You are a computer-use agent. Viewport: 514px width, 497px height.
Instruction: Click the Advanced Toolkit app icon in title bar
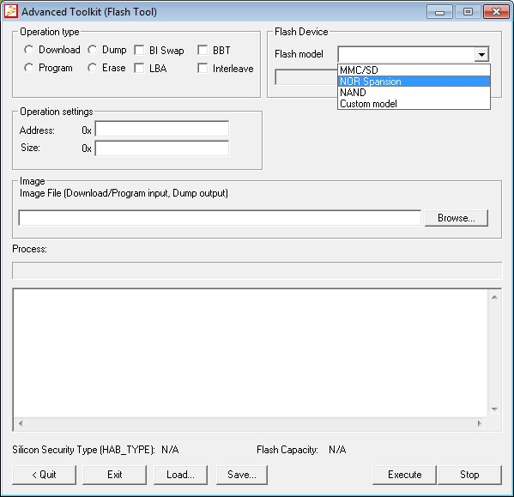tap(11, 11)
